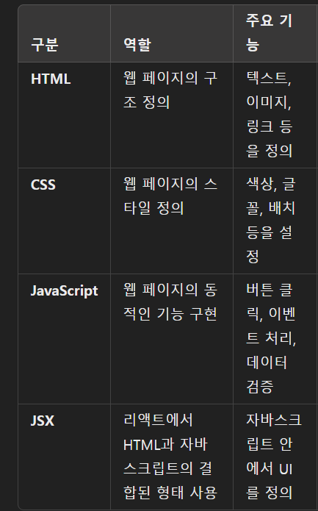Click the 역할 column header
This screenshot has height=511, width=318.
(x=137, y=45)
